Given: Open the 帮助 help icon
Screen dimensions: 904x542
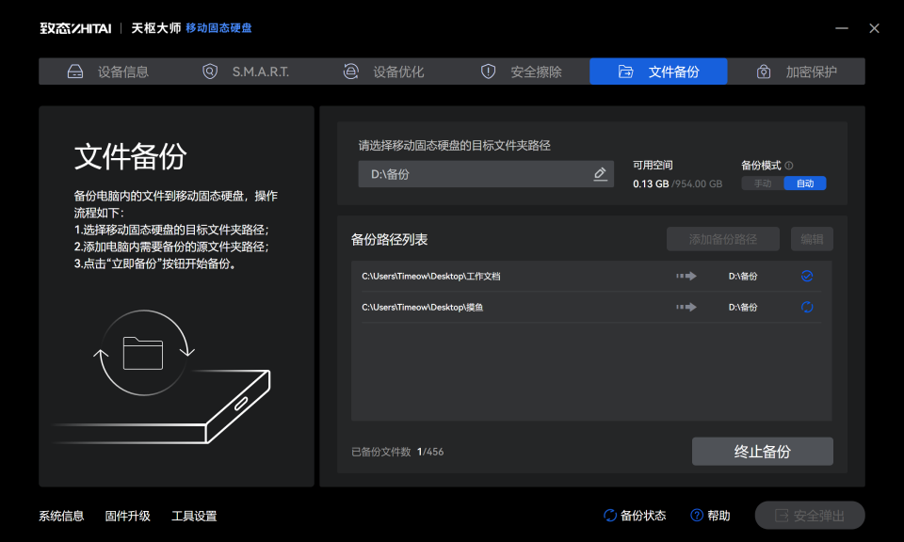Looking at the screenshot, I should tap(695, 516).
